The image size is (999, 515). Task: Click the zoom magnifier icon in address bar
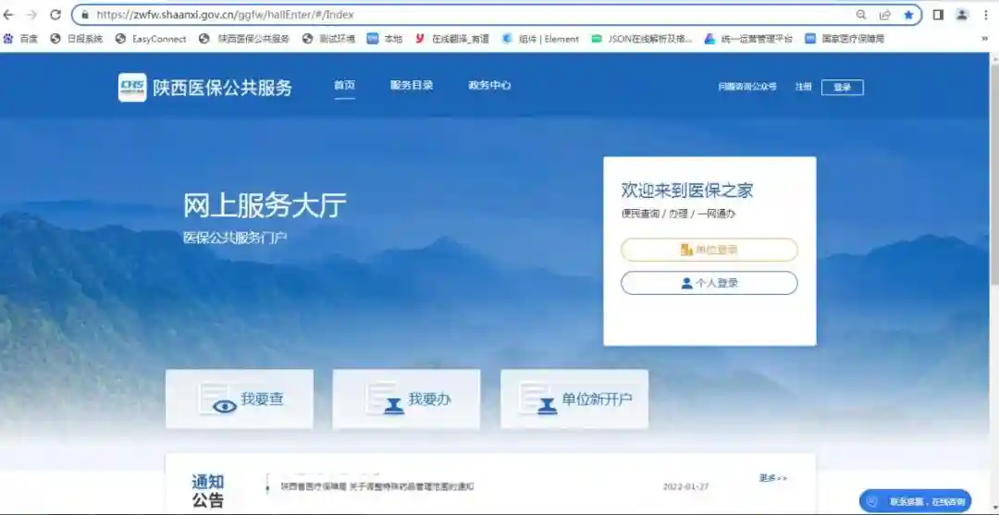click(861, 15)
